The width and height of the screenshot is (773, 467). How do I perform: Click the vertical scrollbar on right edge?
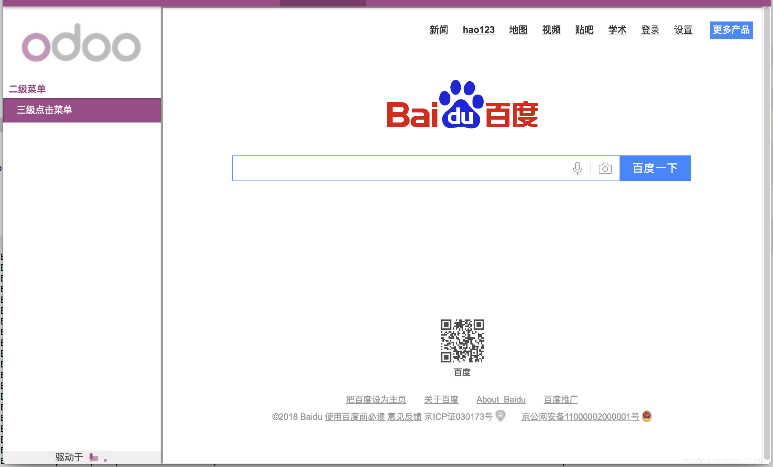pos(767,233)
